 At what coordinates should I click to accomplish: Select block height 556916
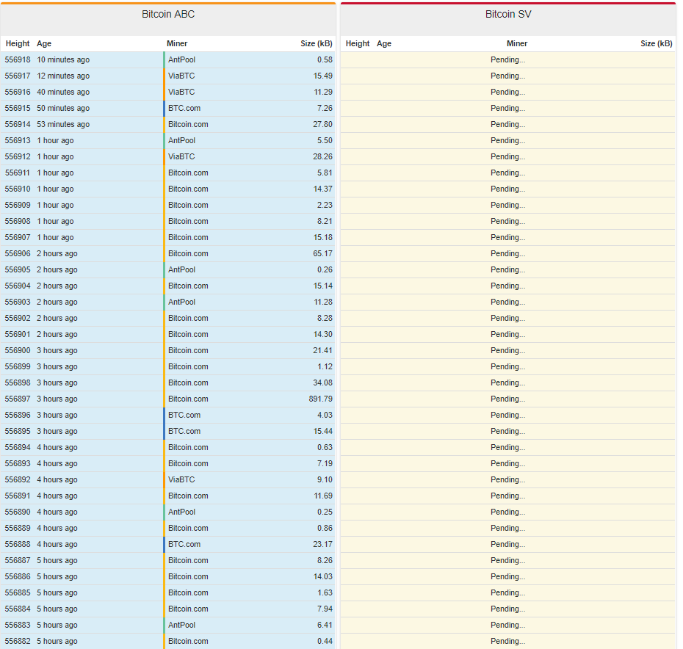coord(18,92)
